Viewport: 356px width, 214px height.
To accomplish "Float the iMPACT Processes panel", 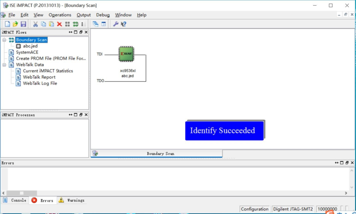I will pos(81,115).
